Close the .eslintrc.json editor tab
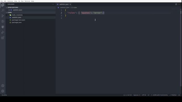The image size is (182, 102). click(70, 4)
